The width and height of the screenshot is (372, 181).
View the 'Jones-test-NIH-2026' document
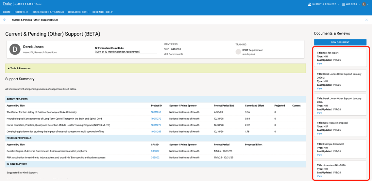pyautogui.click(x=319, y=176)
